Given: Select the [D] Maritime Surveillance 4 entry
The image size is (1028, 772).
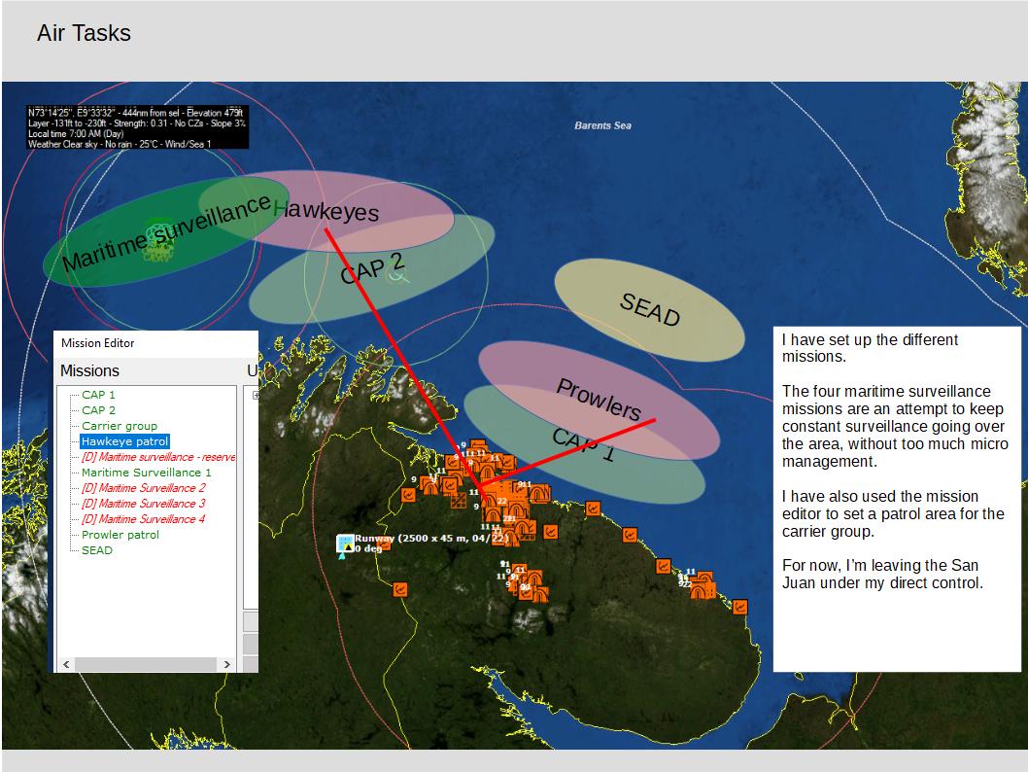Looking at the screenshot, I should point(144,519).
